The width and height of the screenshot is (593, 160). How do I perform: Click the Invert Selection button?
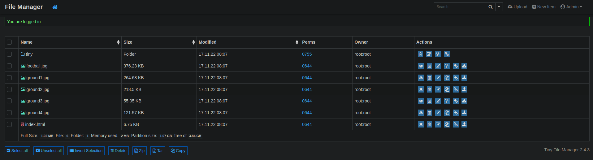(x=86, y=151)
